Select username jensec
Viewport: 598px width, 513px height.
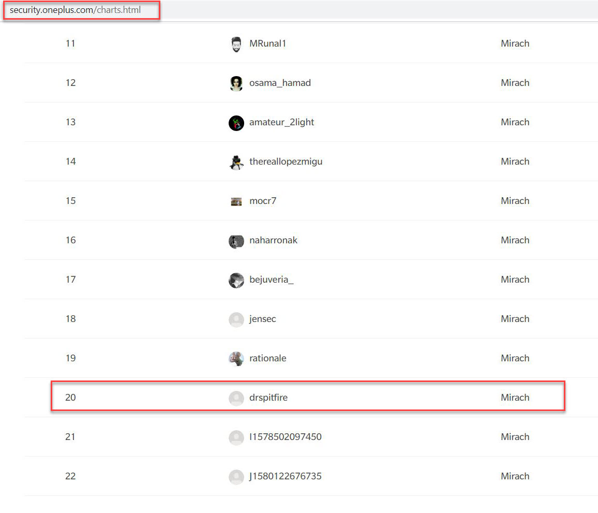point(262,319)
